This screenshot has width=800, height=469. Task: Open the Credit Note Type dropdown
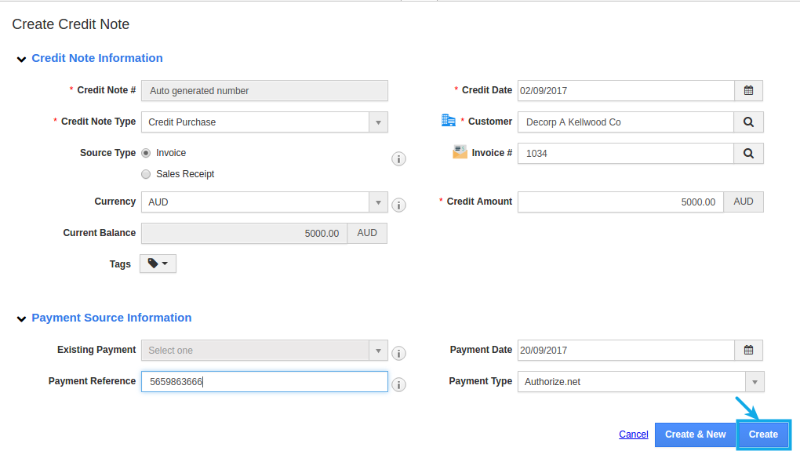(x=378, y=122)
